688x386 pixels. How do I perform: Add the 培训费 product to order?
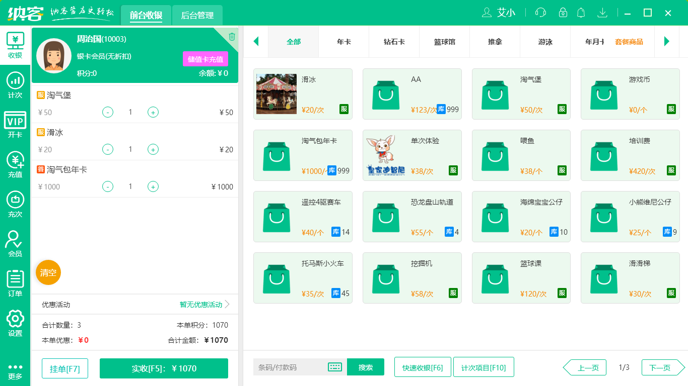tap(630, 155)
